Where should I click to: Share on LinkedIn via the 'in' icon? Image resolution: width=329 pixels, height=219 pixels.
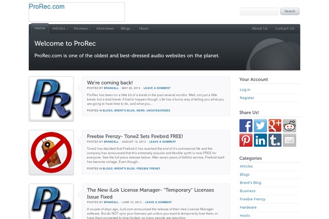[x=260, y=140]
